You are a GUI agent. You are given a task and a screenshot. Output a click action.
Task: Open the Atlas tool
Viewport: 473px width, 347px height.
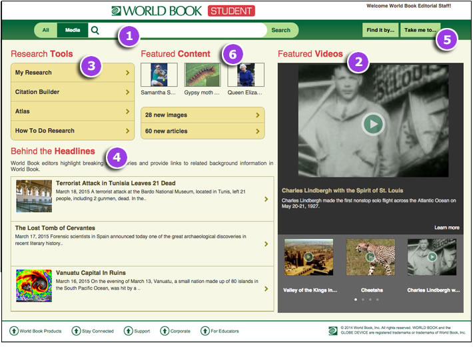point(73,111)
